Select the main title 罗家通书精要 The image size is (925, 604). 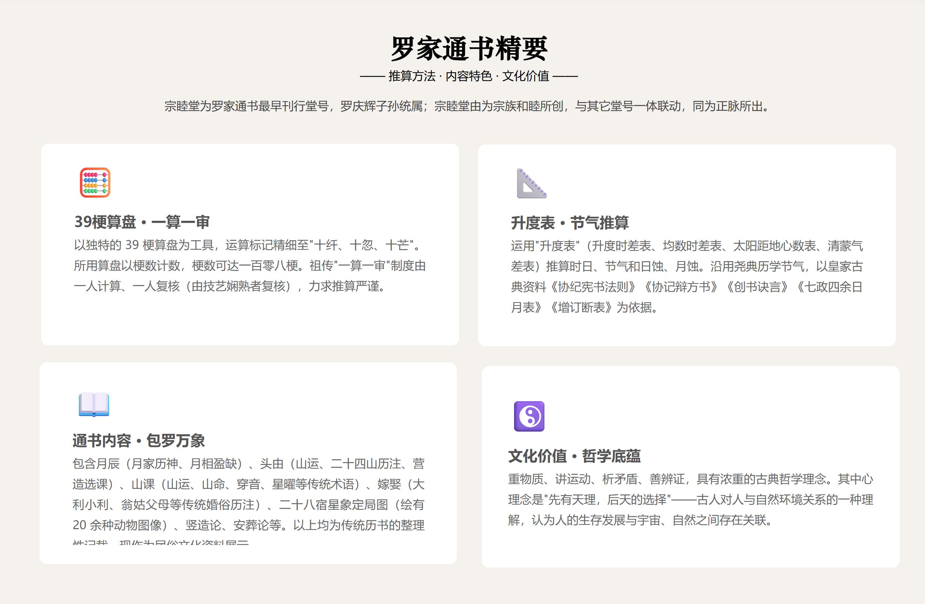pos(469,48)
